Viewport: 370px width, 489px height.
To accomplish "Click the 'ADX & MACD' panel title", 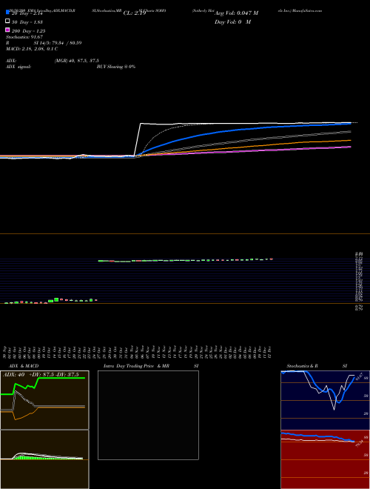I will [24, 366].
